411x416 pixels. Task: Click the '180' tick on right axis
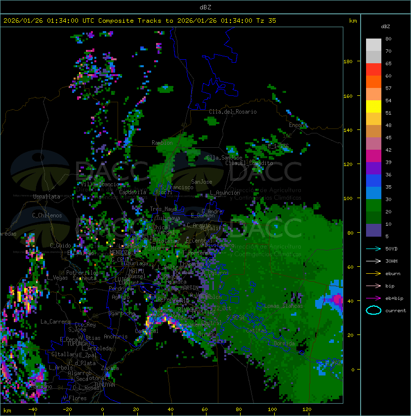coord(348,62)
